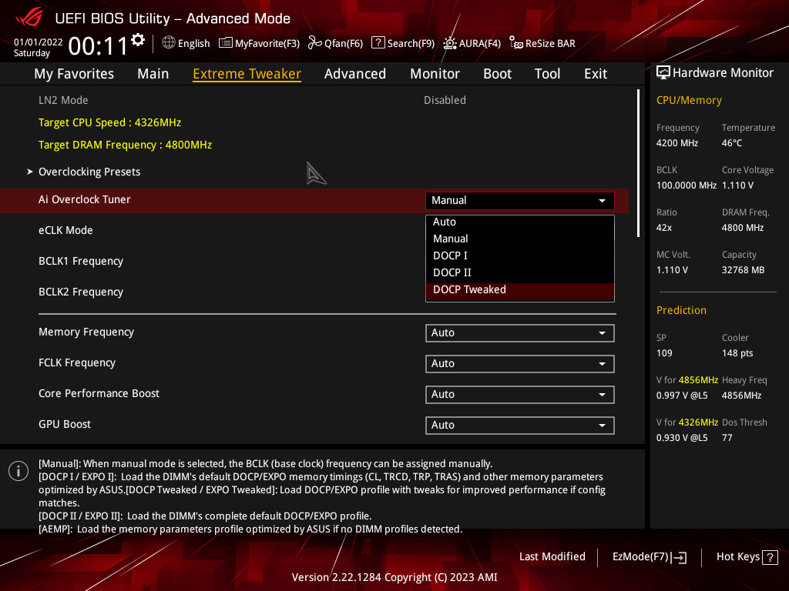Go to the Advanced tab
This screenshot has width=789, height=591.
pos(355,74)
